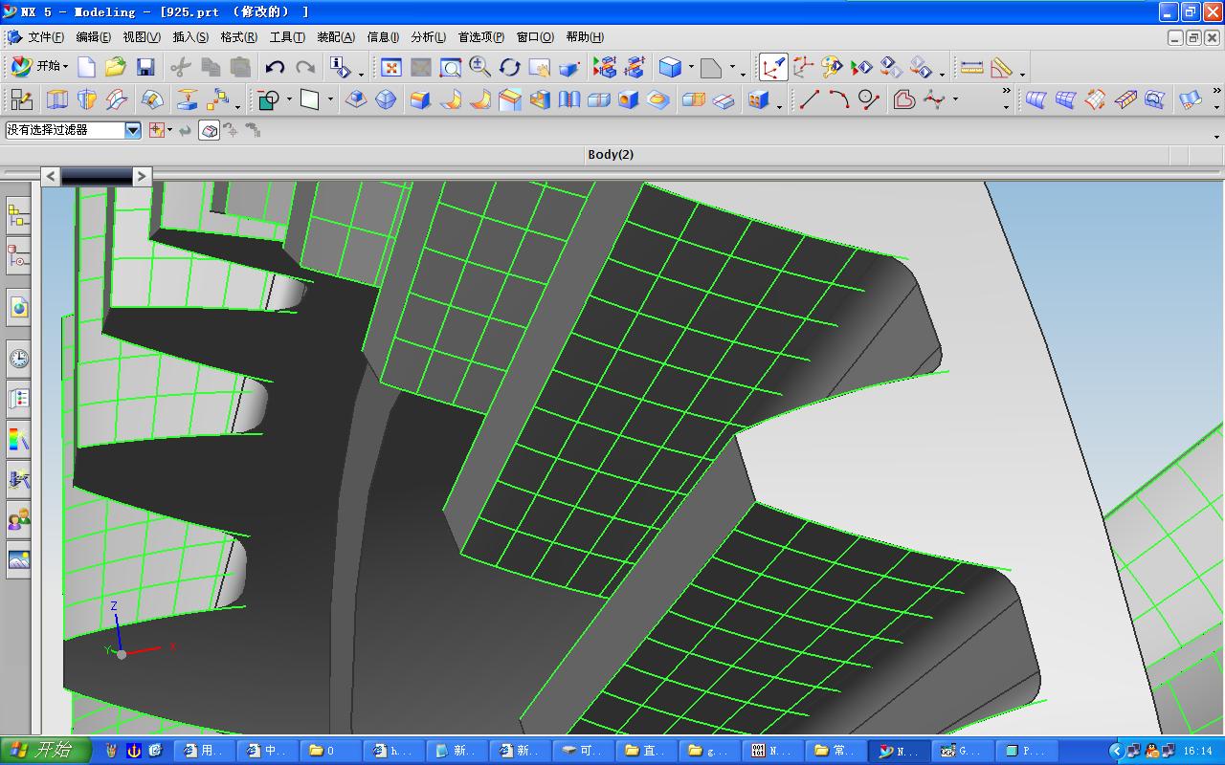1225x765 pixels.
Task: Open the 视图(V) menu
Action: (141, 37)
